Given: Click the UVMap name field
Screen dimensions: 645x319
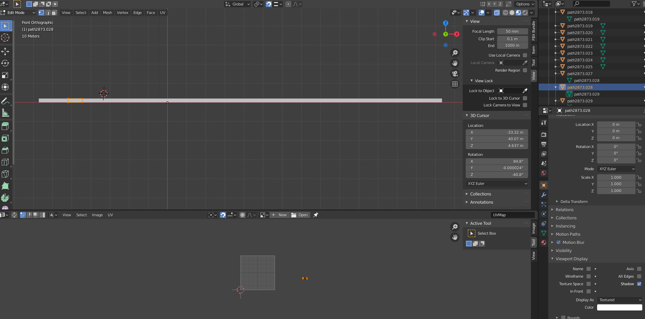Looking at the screenshot, I should click(513, 215).
